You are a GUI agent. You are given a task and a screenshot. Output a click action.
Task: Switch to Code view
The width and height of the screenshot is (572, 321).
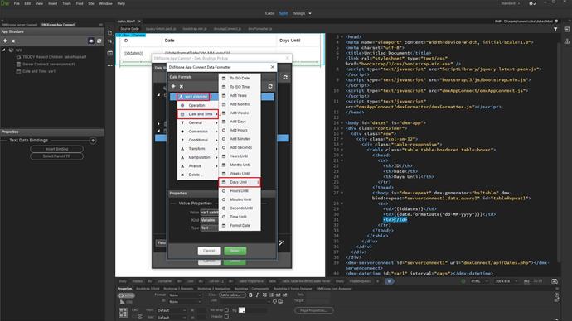point(269,13)
